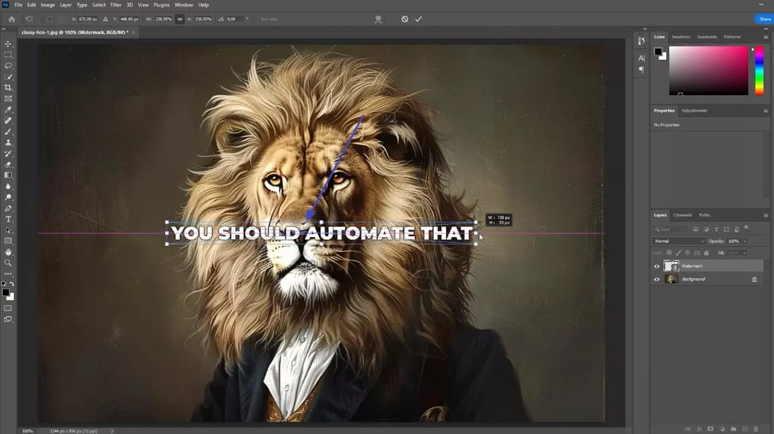774x434 pixels.
Task: Open the Filter menu
Action: [116, 5]
